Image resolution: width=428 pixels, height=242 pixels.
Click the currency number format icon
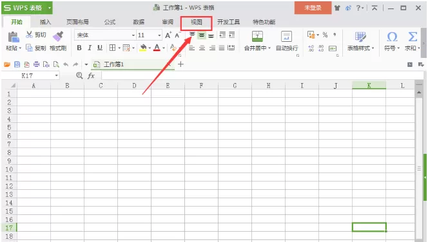(x=311, y=35)
